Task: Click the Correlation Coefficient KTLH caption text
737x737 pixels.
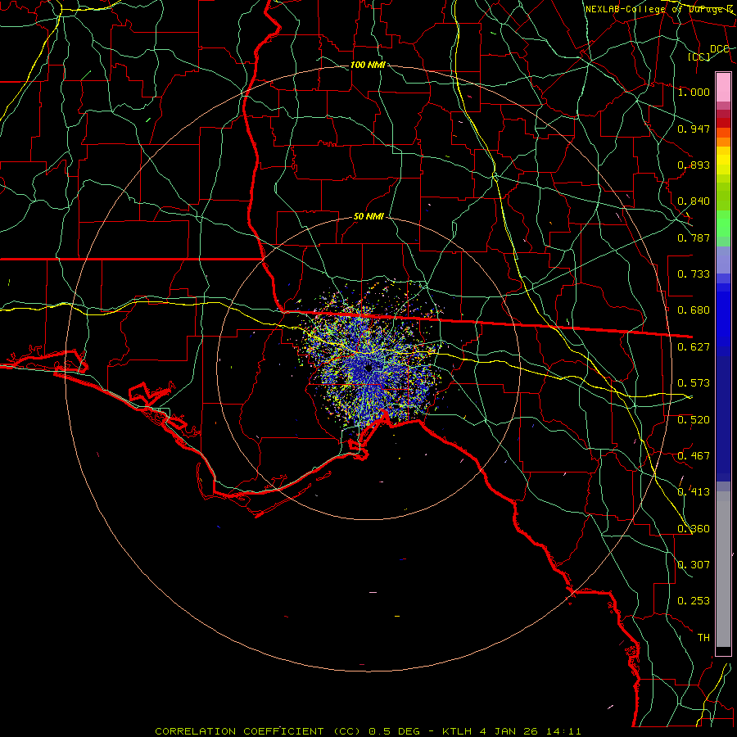Action: [368, 731]
